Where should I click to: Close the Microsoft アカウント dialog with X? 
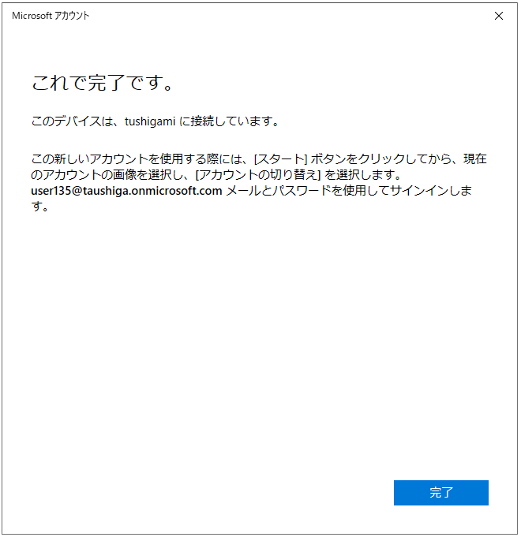[499, 16]
